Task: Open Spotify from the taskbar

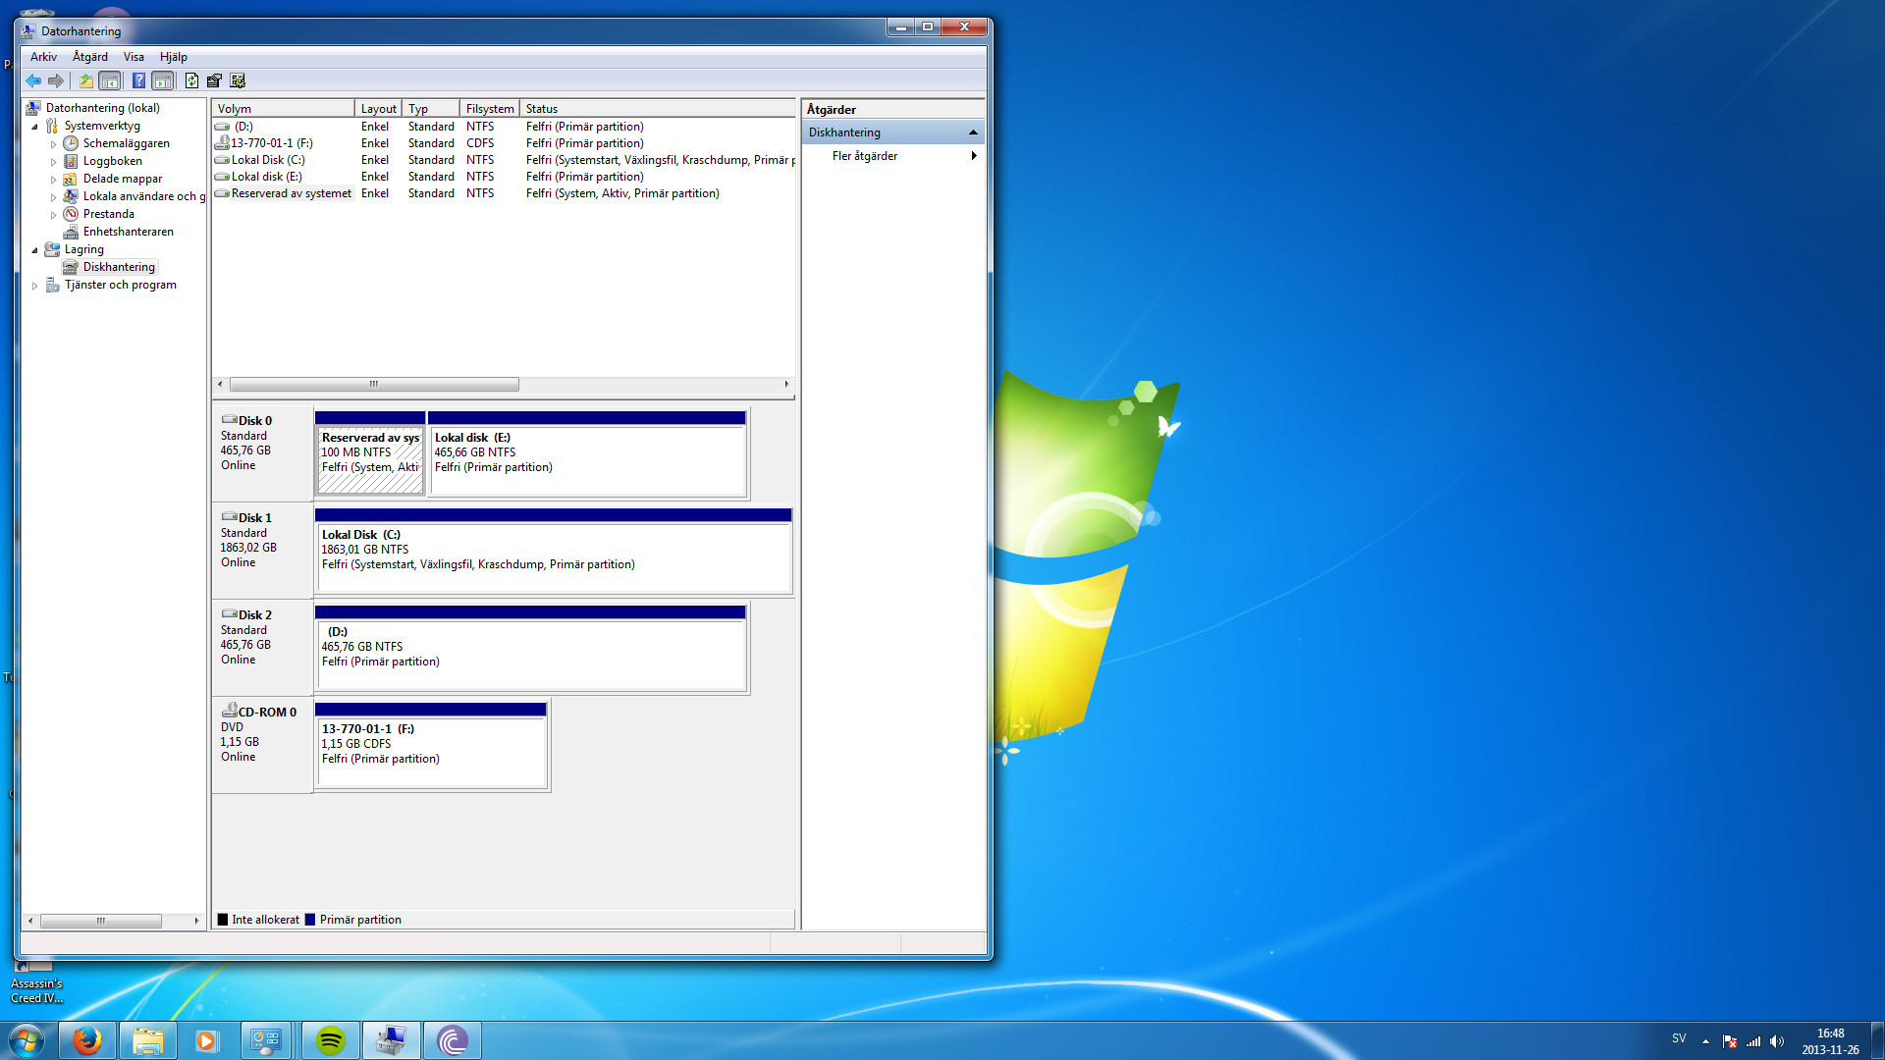Action: [x=331, y=1040]
